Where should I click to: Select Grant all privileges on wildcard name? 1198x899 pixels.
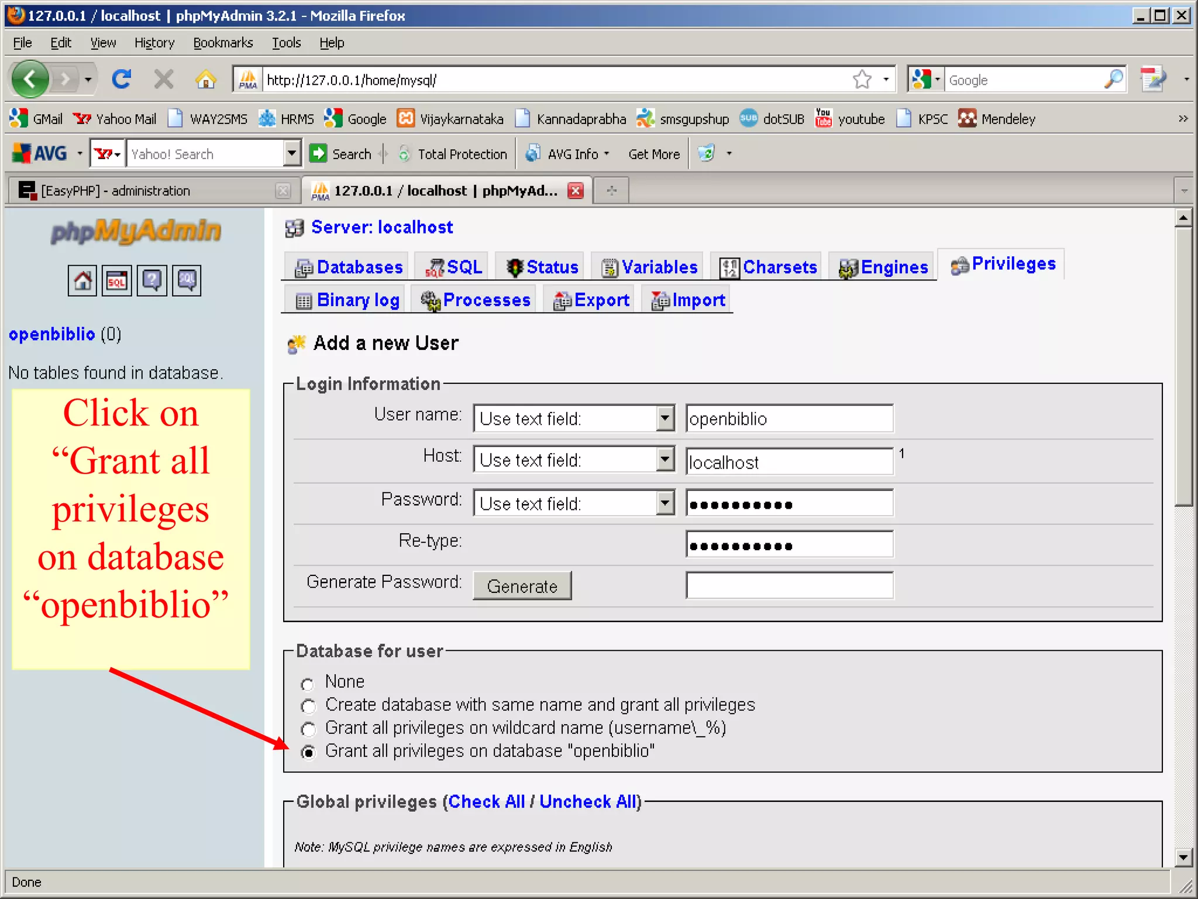[308, 729]
